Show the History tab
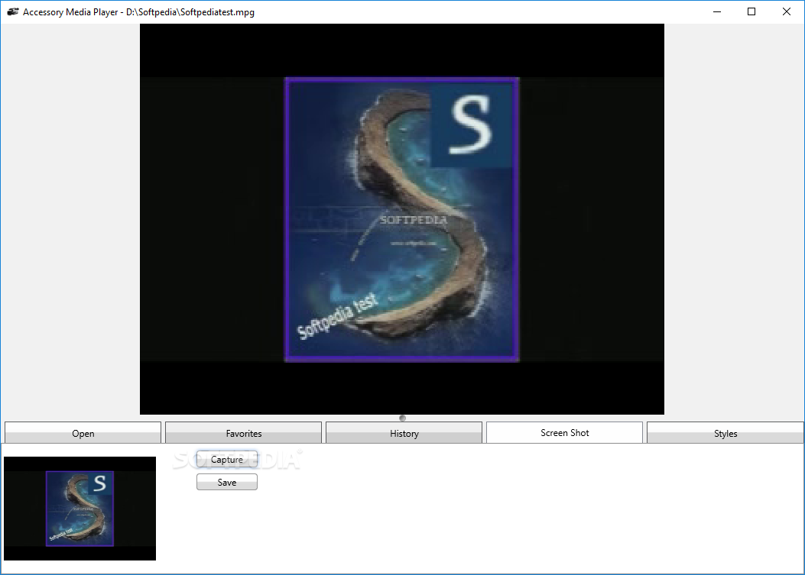Image resolution: width=805 pixels, height=575 pixels. tap(404, 433)
